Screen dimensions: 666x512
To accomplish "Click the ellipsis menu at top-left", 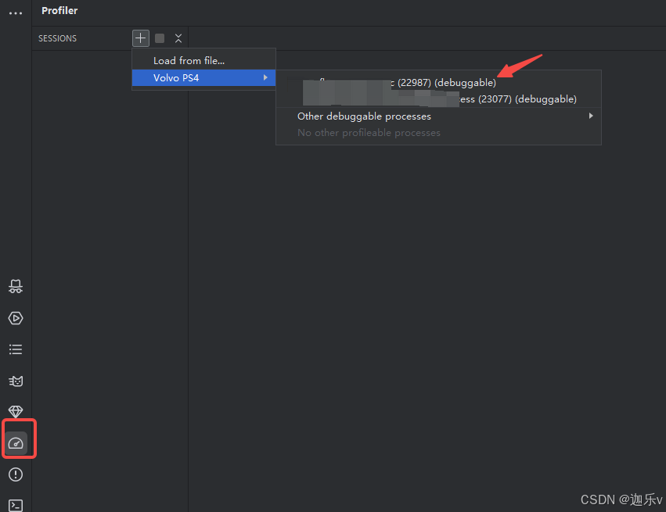I will click(x=15, y=11).
